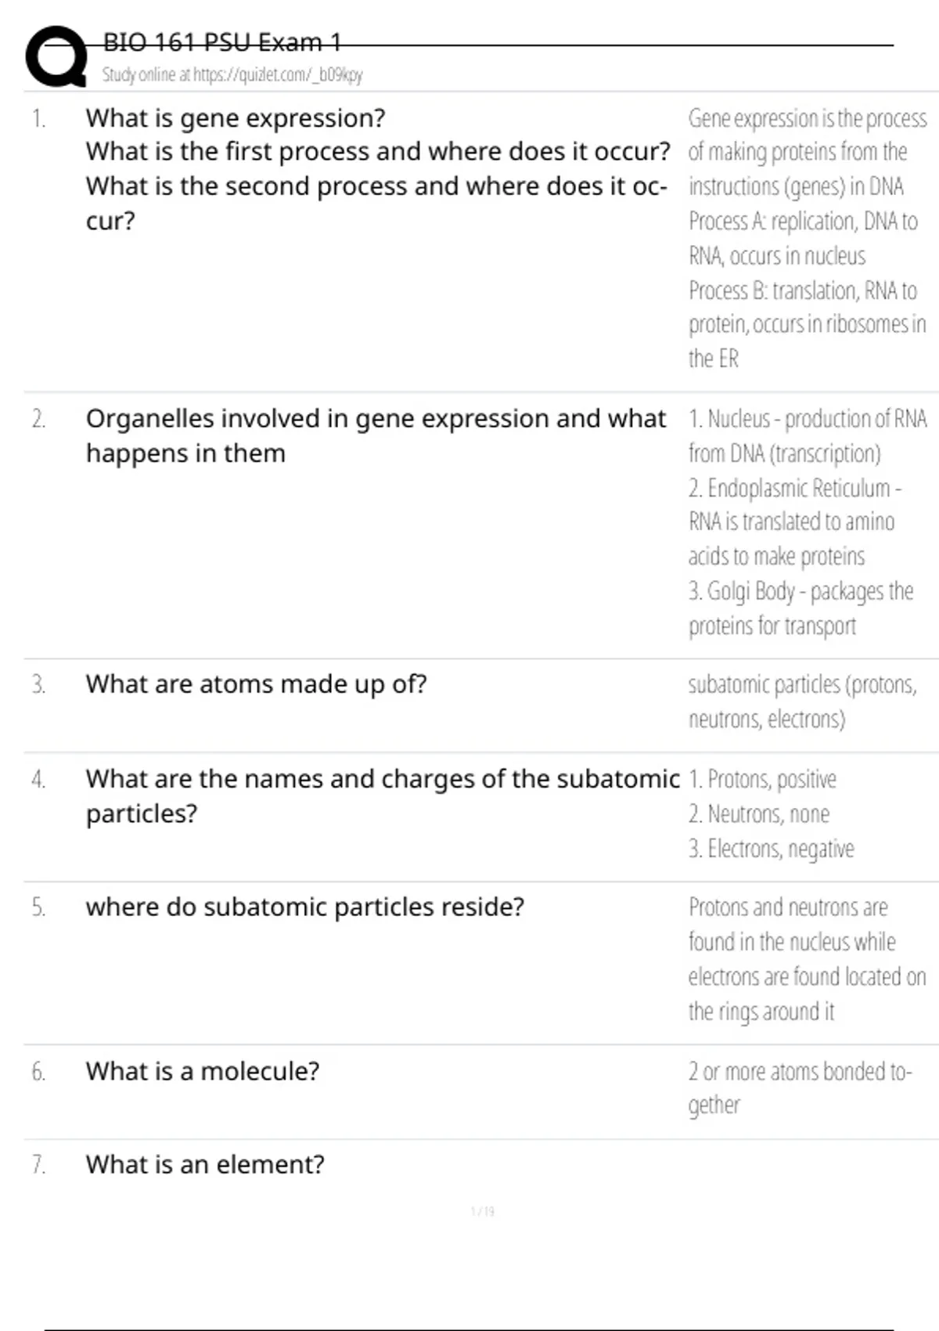The height and width of the screenshot is (1331, 939).
Task: Click the "Nucleus - production of RNA" answer
Action: (x=808, y=420)
